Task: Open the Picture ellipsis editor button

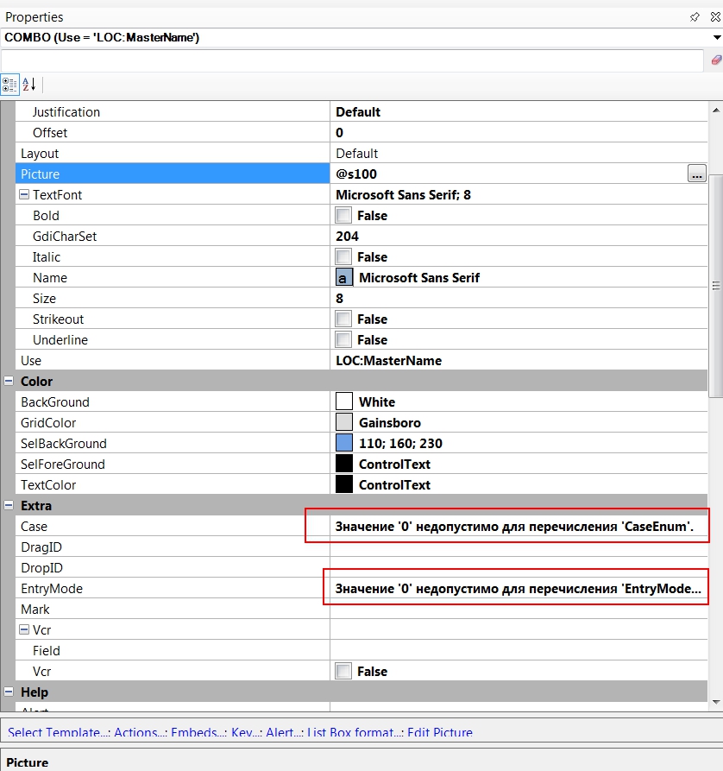Action: (696, 174)
